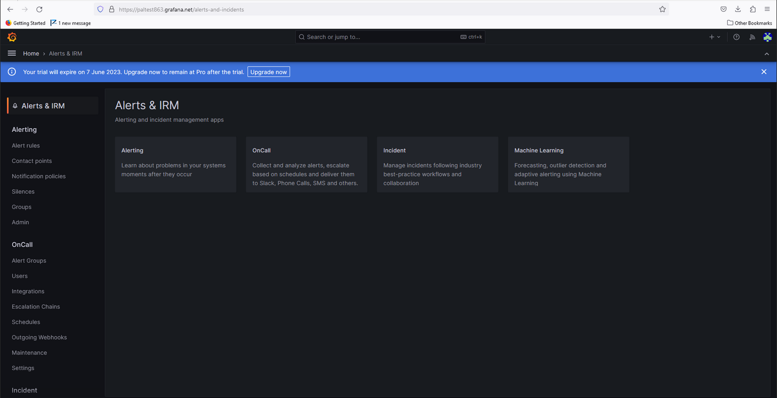Open Silences in sidebar
The height and width of the screenshot is (398, 777).
tap(23, 191)
